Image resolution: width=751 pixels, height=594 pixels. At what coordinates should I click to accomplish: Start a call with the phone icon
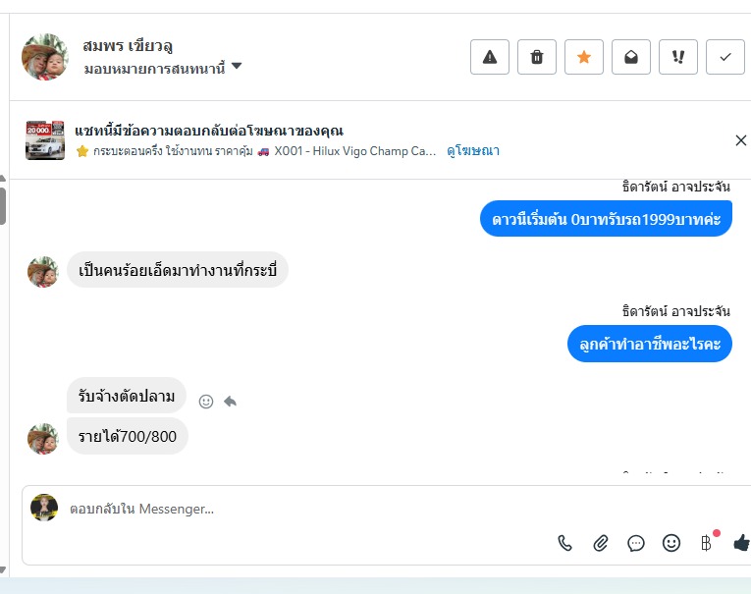tap(565, 543)
